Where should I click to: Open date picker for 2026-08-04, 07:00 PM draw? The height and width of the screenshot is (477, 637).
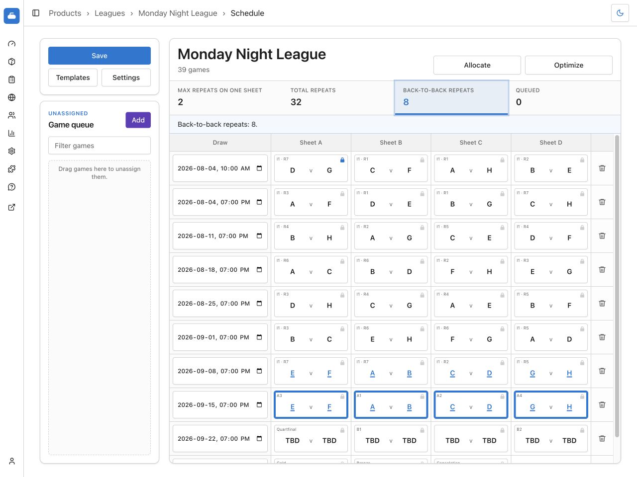coord(259,202)
